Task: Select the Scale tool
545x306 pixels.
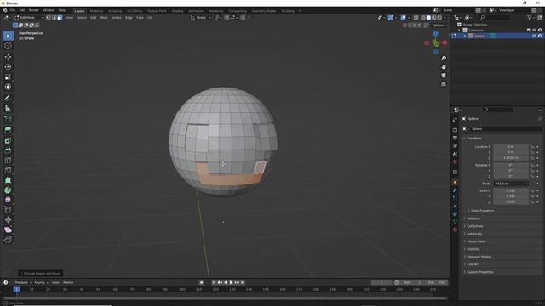Action: (x=8, y=77)
